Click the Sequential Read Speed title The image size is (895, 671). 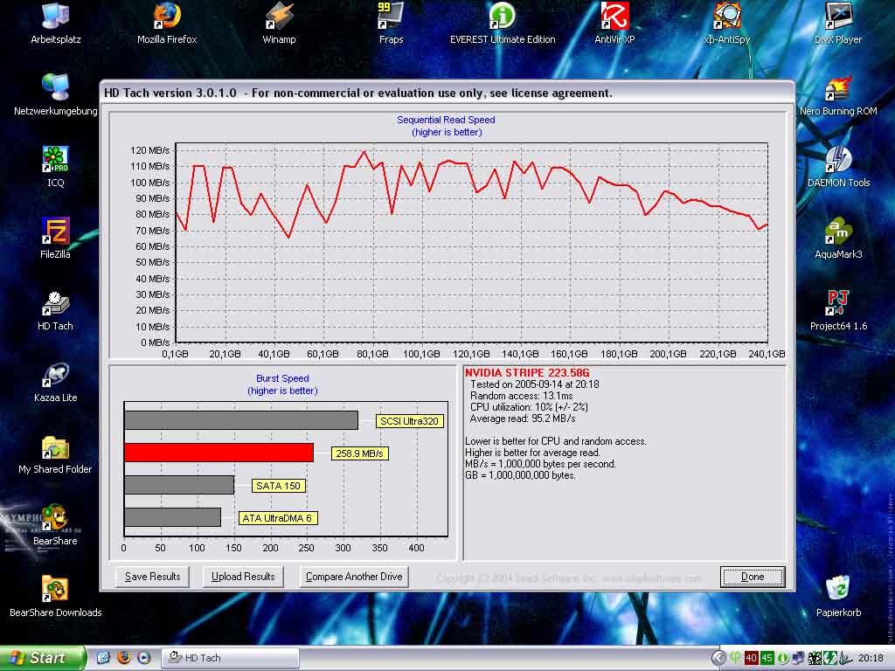coord(446,120)
